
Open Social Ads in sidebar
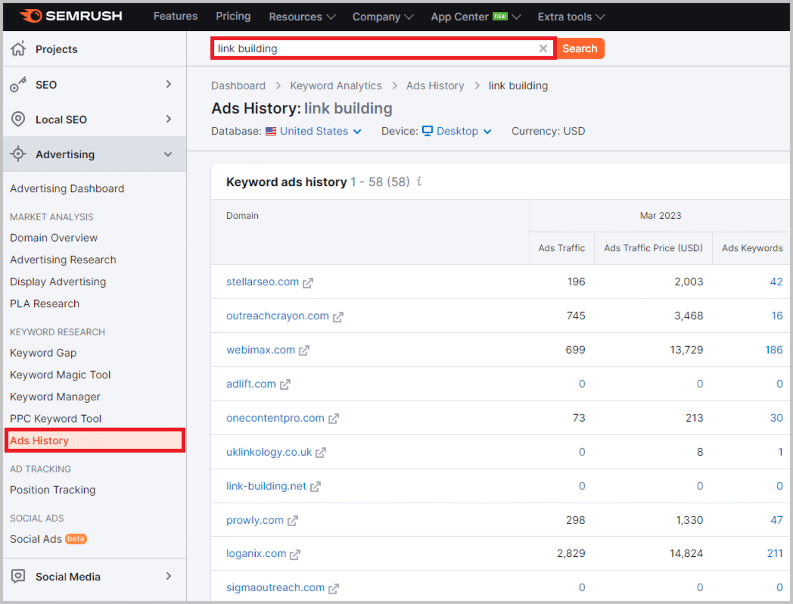tap(36, 539)
